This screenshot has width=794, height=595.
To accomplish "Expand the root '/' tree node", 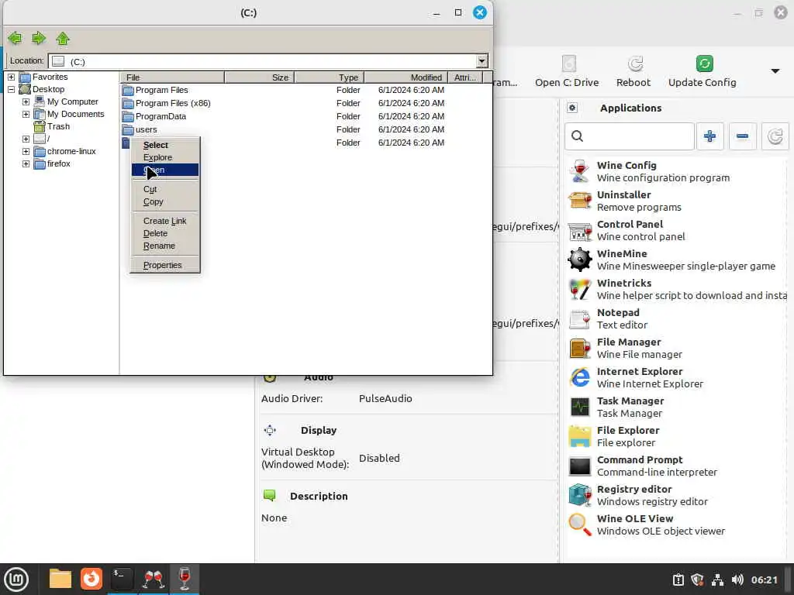I will coord(26,139).
